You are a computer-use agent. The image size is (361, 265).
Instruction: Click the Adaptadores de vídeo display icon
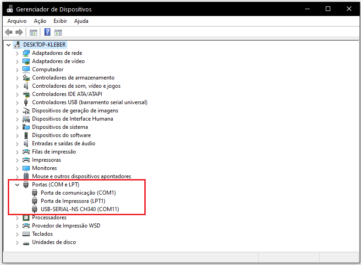pyautogui.click(x=26, y=61)
